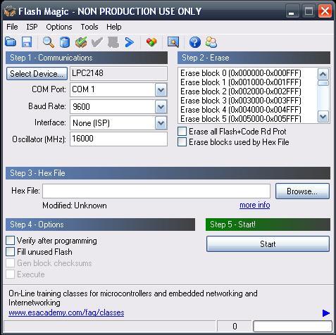
Task: Expand the Interface None (ISP) dropdown
Action: click(161, 123)
